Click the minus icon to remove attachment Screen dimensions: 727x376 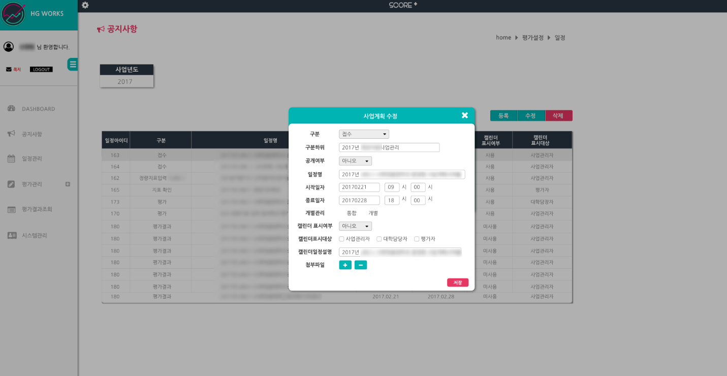point(361,265)
